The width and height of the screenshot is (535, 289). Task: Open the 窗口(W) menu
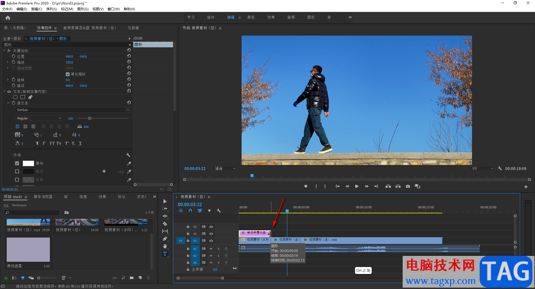click(x=114, y=9)
